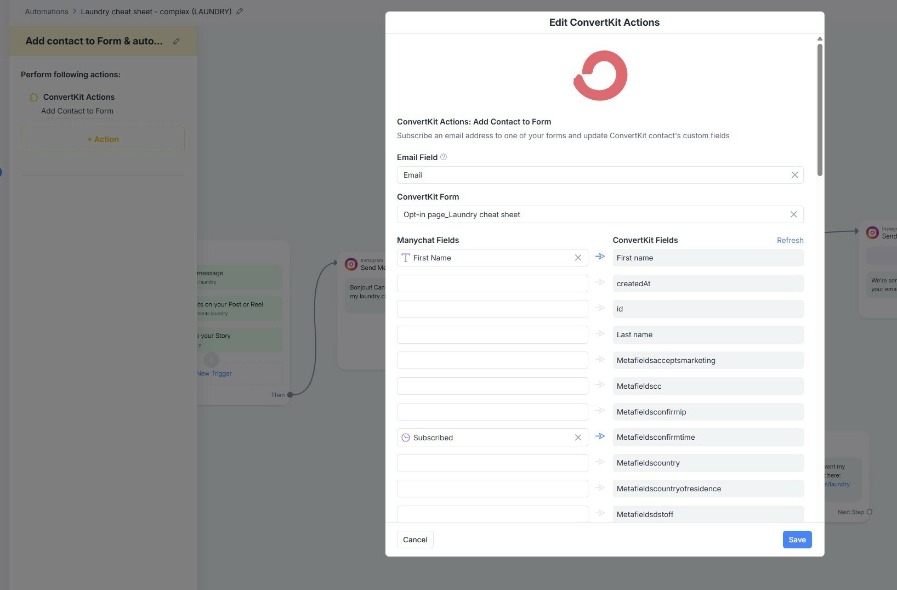This screenshot has width=897, height=590.
Task: Click the edit pencil next to automation name
Action: (x=240, y=11)
